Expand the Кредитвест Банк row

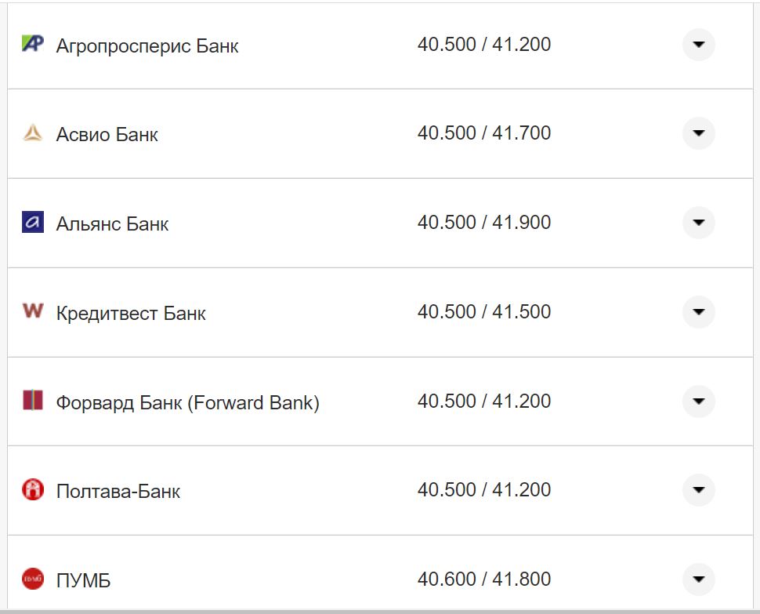coord(697,312)
